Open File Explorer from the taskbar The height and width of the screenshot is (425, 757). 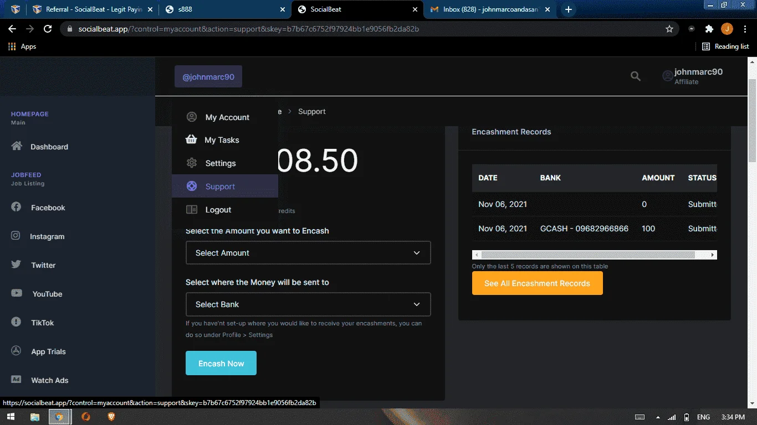tap(34, 417)
